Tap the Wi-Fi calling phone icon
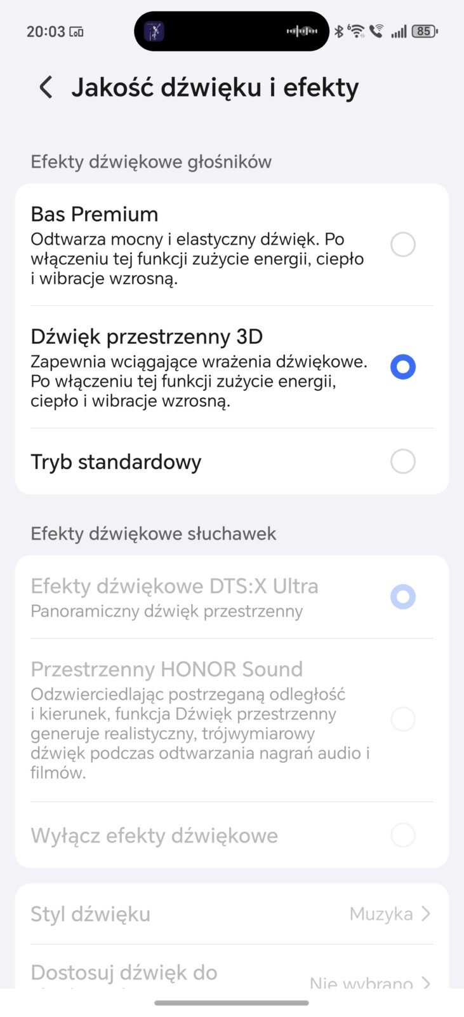Image resolution: width=464 pixels, height=1017 pixels. coord(376,31)
